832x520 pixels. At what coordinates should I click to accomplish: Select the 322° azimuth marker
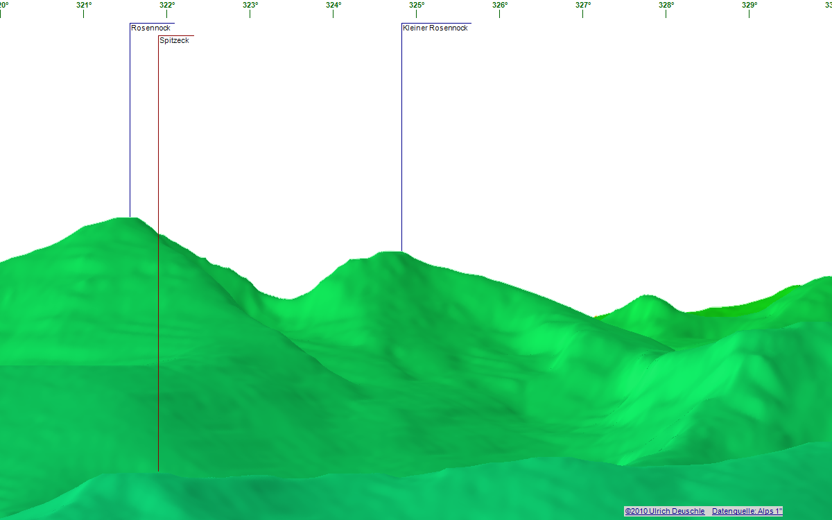click(x=167, y=6)
